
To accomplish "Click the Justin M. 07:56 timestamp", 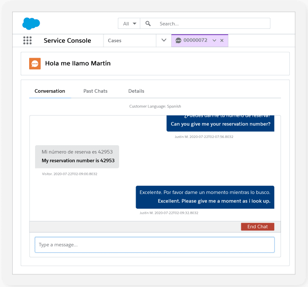I will [x=204, y=137].
